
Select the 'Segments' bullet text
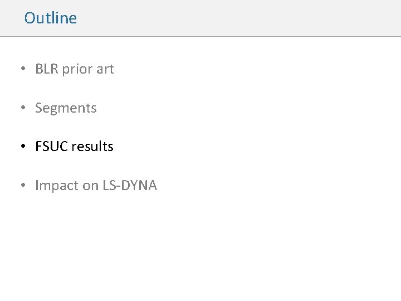(66, 108)
